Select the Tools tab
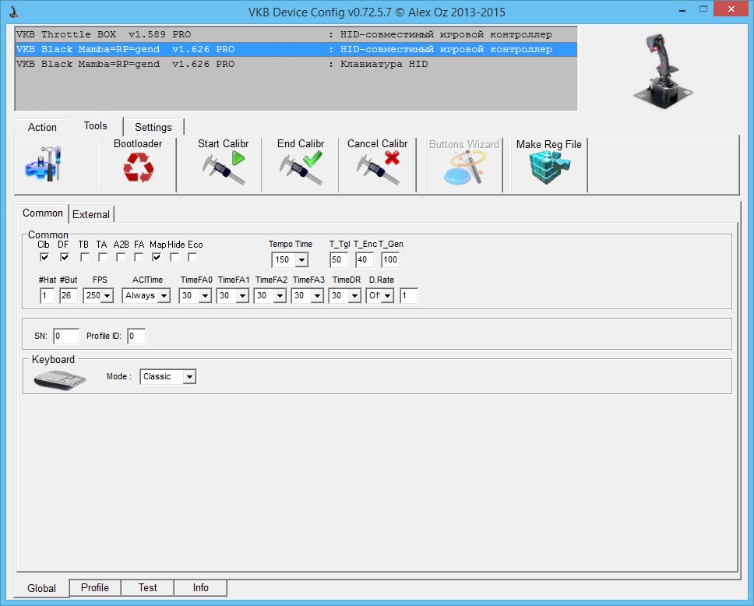 pyautogui.click(x=95, y=126)
